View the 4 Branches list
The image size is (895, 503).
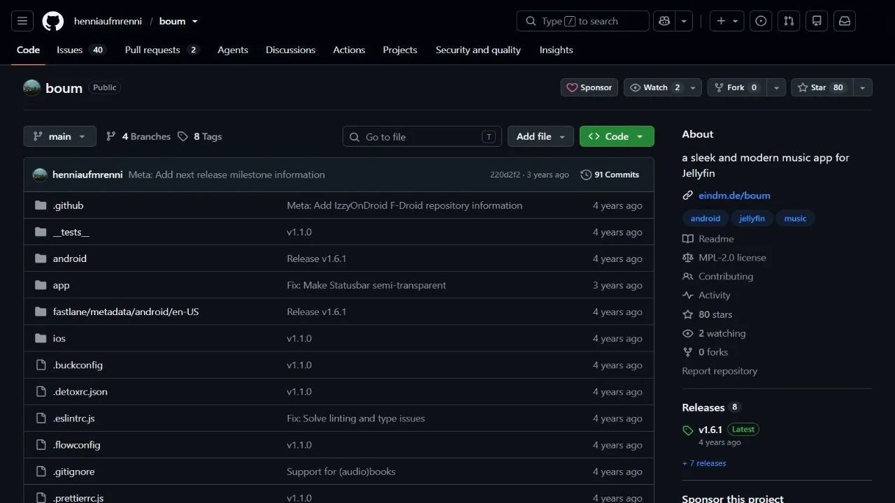tap(138, 136)
